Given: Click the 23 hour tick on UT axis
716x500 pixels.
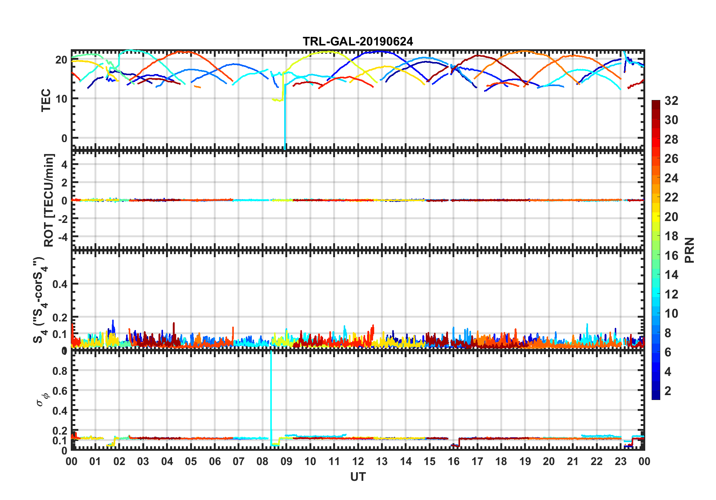Looking at the screenshot, I should (x=620, y=461).
